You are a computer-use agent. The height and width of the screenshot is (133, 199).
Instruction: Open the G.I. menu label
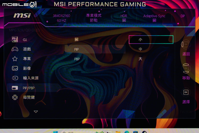tap(25, 40)
